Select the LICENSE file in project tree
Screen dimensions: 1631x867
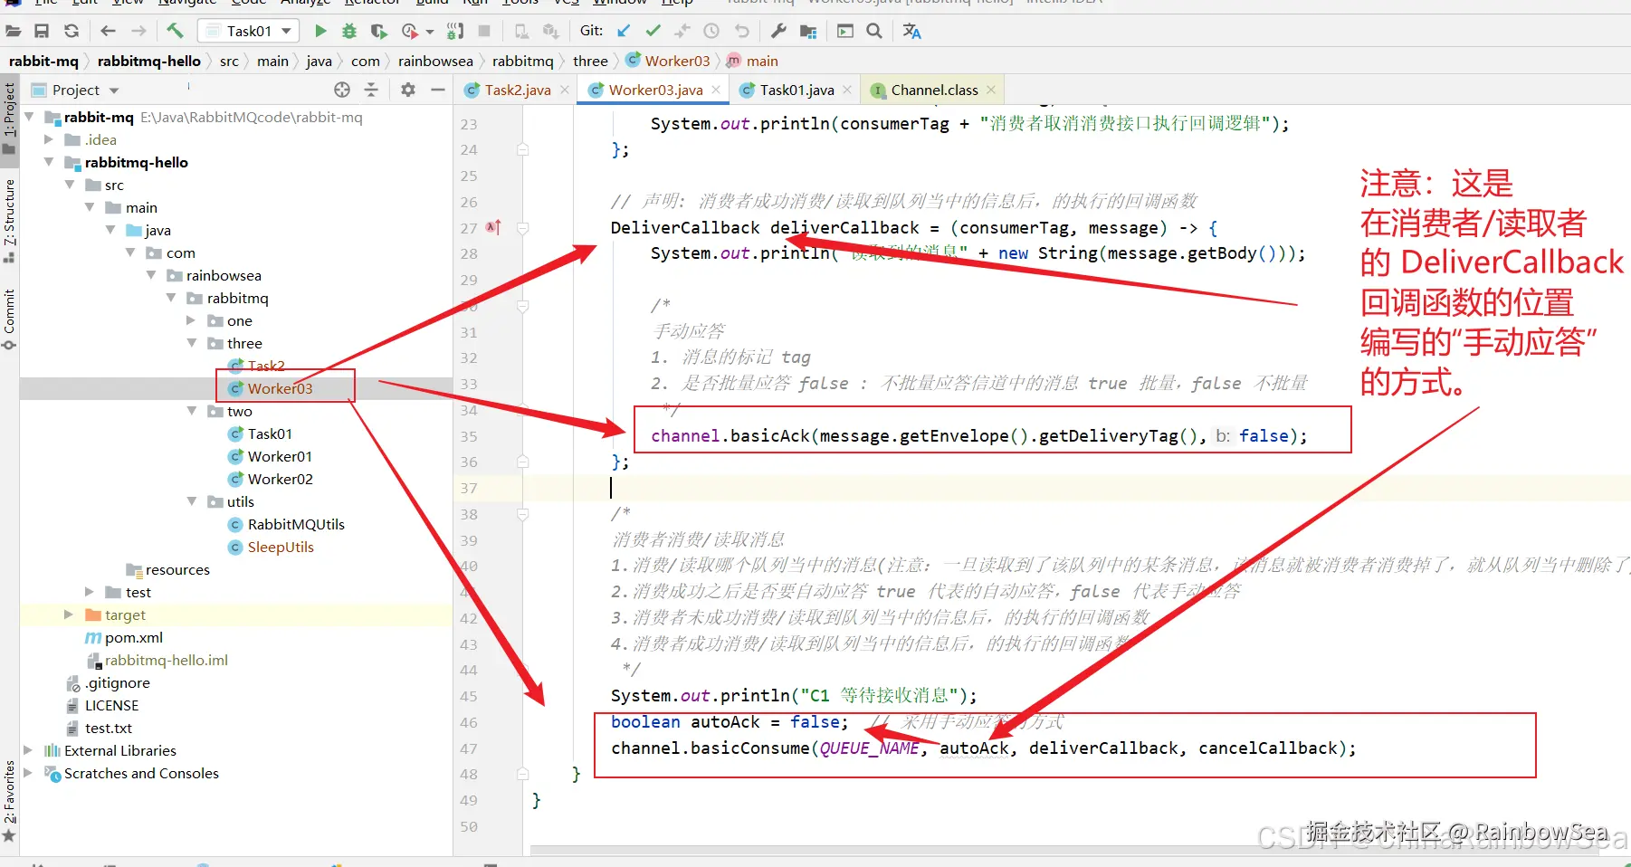112,705
